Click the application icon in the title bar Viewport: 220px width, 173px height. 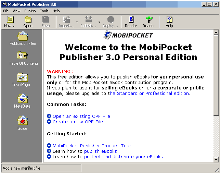coord(5,4)
